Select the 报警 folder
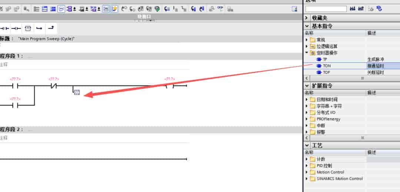 (321, 132)
